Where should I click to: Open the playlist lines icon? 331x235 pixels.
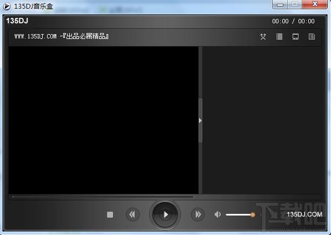pos(279,37)
